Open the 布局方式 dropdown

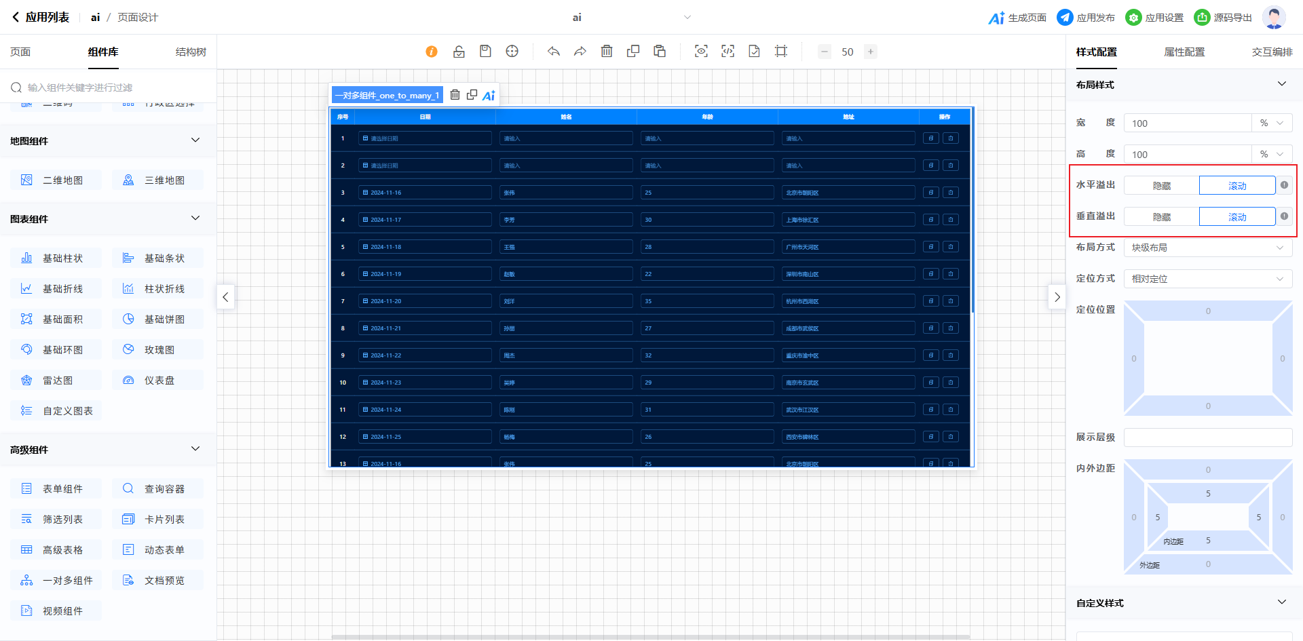1207,248
